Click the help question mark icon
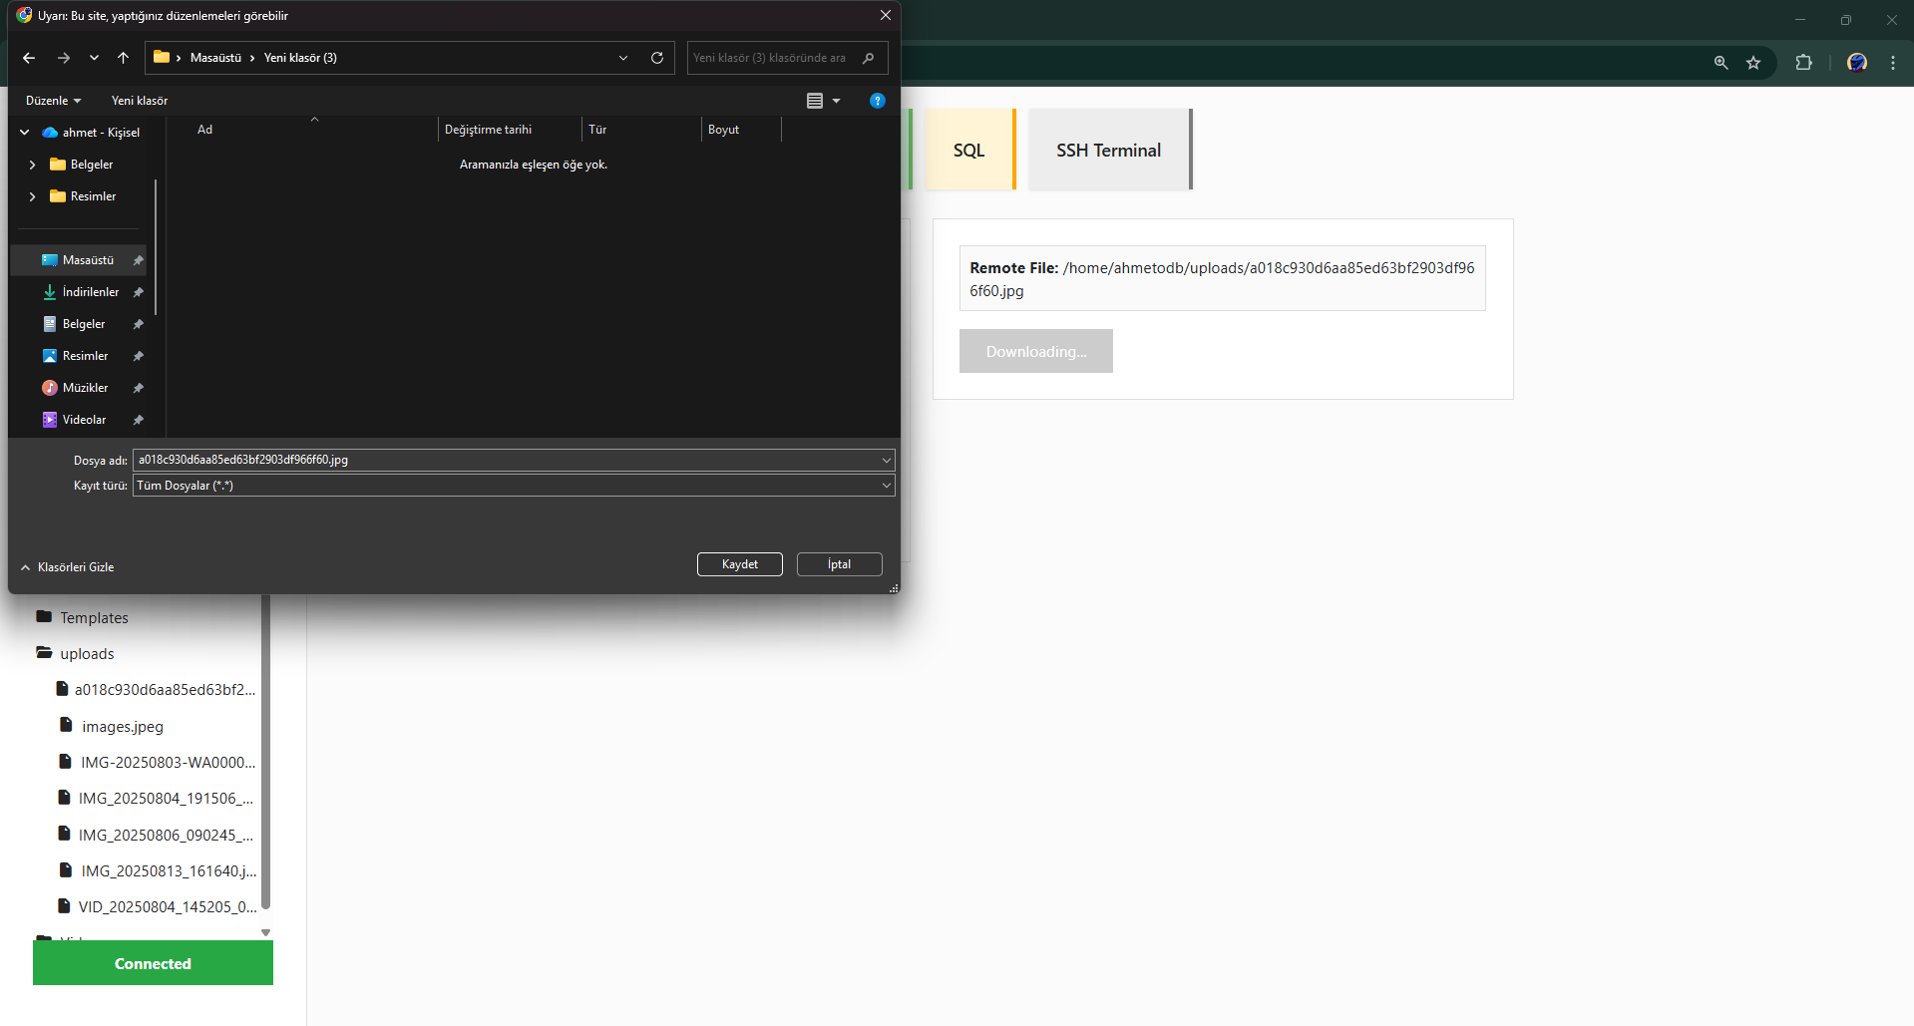Viewport: 1914px width, 1026px height. (877, 100)
